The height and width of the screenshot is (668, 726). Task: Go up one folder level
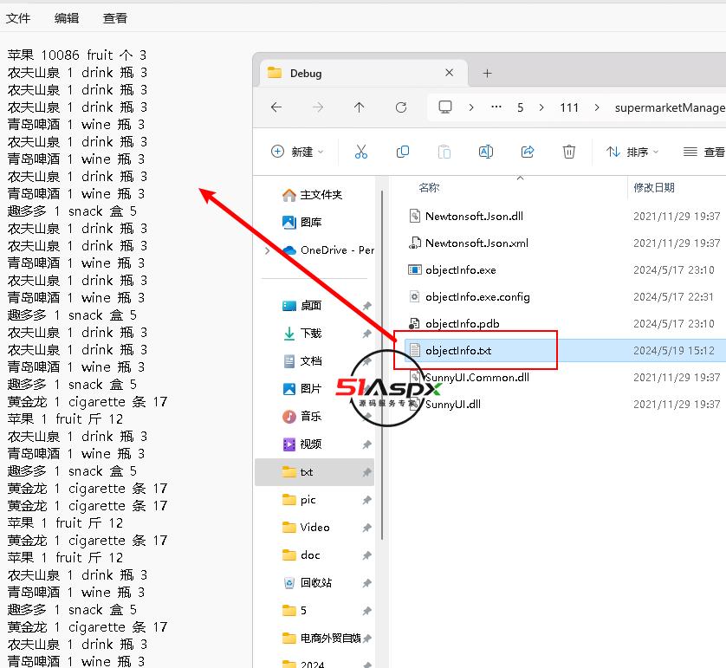click(359, 107)
